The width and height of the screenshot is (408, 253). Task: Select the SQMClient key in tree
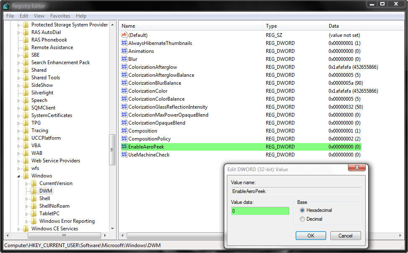pos(43,108)
